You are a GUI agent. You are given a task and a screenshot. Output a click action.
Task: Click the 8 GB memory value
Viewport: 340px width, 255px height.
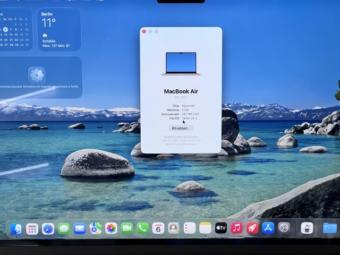185,110
